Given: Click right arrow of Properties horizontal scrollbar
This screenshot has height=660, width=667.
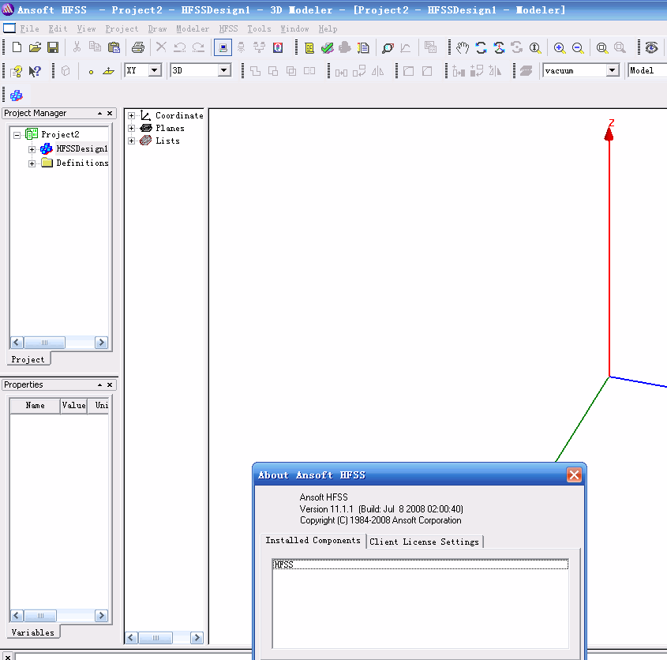Looking at the screenshot, I should [101, 615].
